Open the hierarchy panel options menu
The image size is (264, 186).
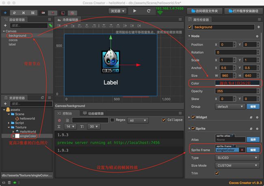point(50,20)
